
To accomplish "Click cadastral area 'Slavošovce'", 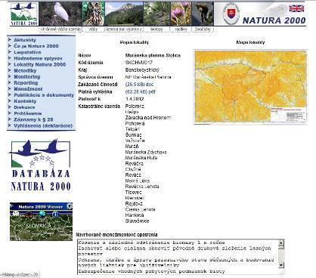I will point(137,221).
